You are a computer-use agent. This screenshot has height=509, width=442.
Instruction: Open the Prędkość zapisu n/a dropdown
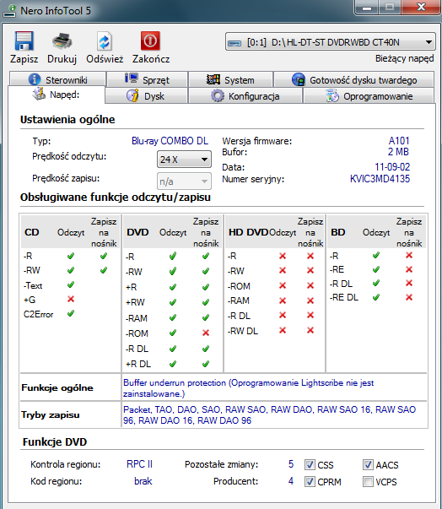(184, 181)
